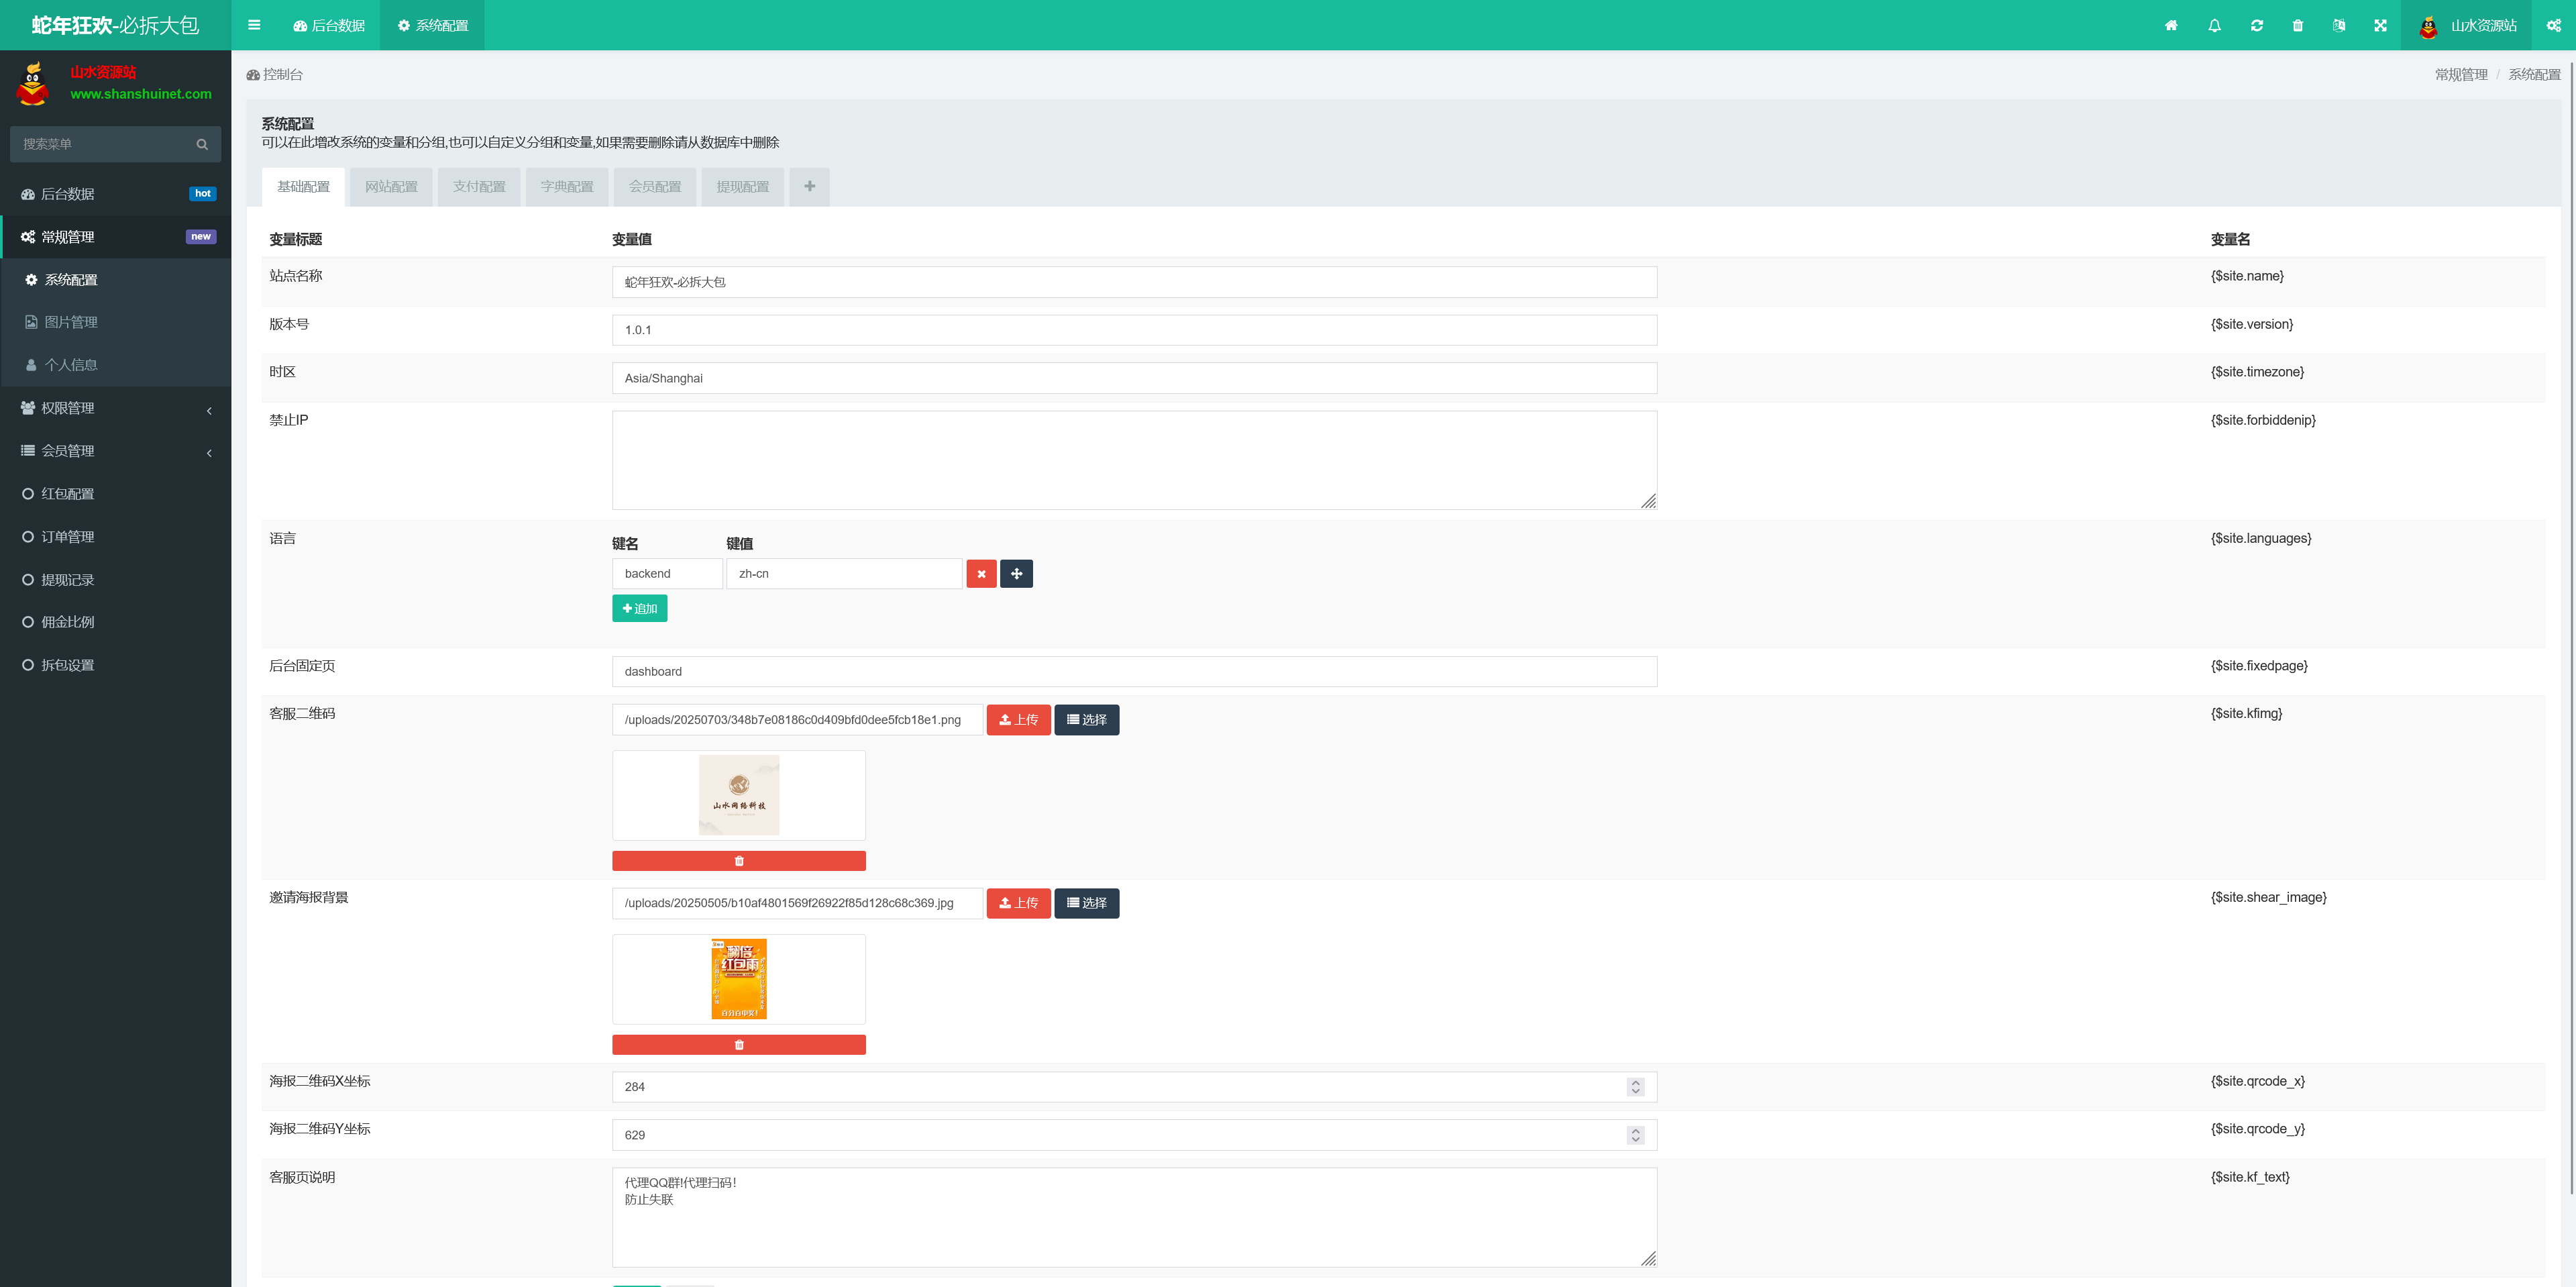Click the refresh icon in header
The image size is (2576, 1287).
(x=2256, y=26)
